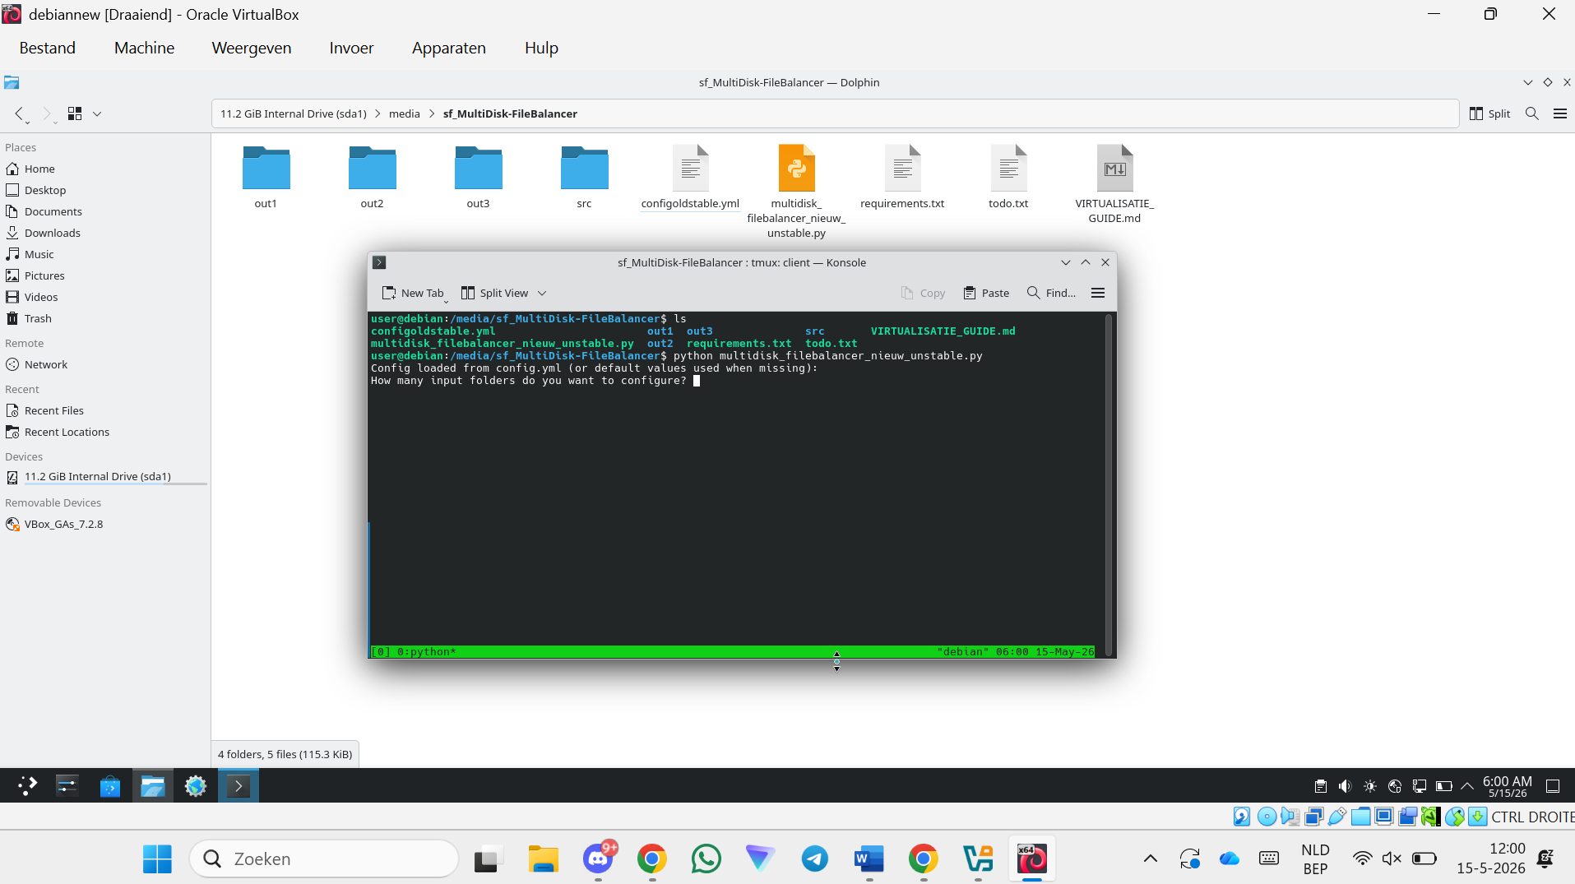Open KDE clipboard tray icon
Image resolution: width=1575 pixels, height=884 pixels.
tap(1320, 786)
